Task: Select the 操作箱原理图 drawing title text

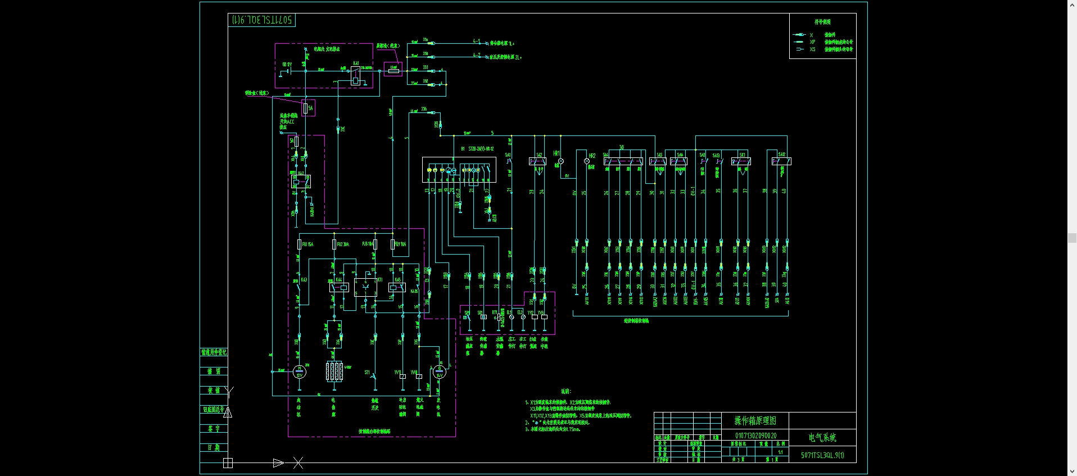Action: click(x=755, y=420)
